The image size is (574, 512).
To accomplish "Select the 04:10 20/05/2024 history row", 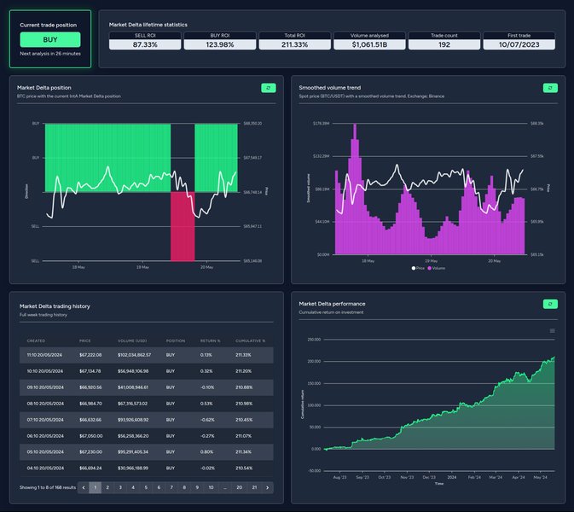I will (x=147, y=468).
